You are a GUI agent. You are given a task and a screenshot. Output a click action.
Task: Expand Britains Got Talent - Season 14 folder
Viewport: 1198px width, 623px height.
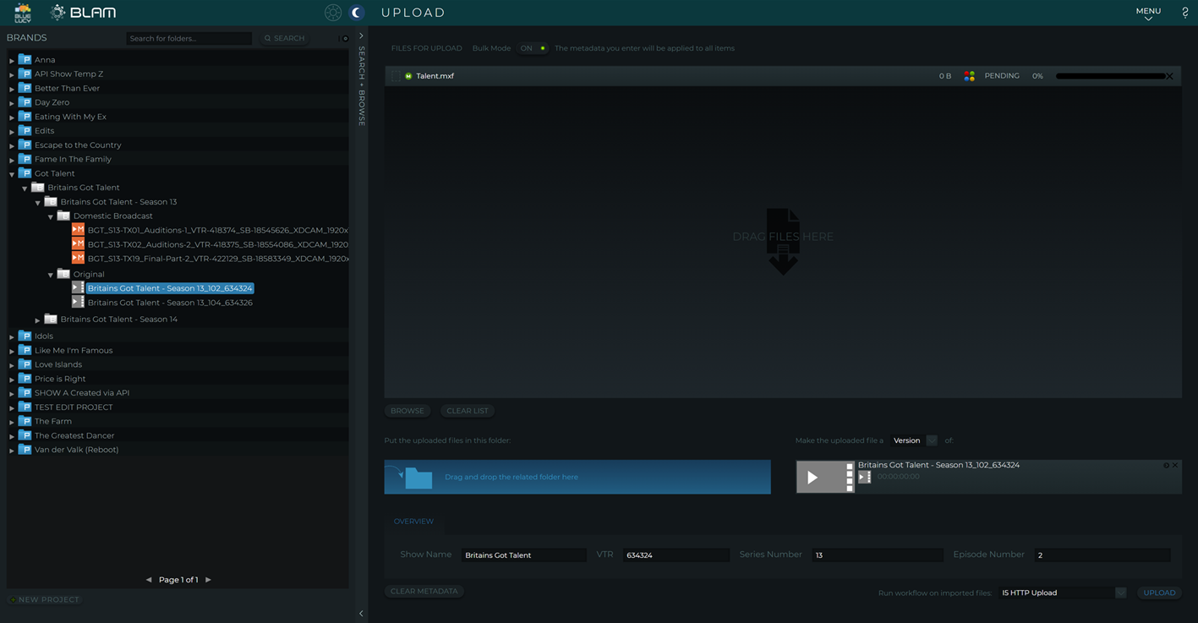click(37, 320)
